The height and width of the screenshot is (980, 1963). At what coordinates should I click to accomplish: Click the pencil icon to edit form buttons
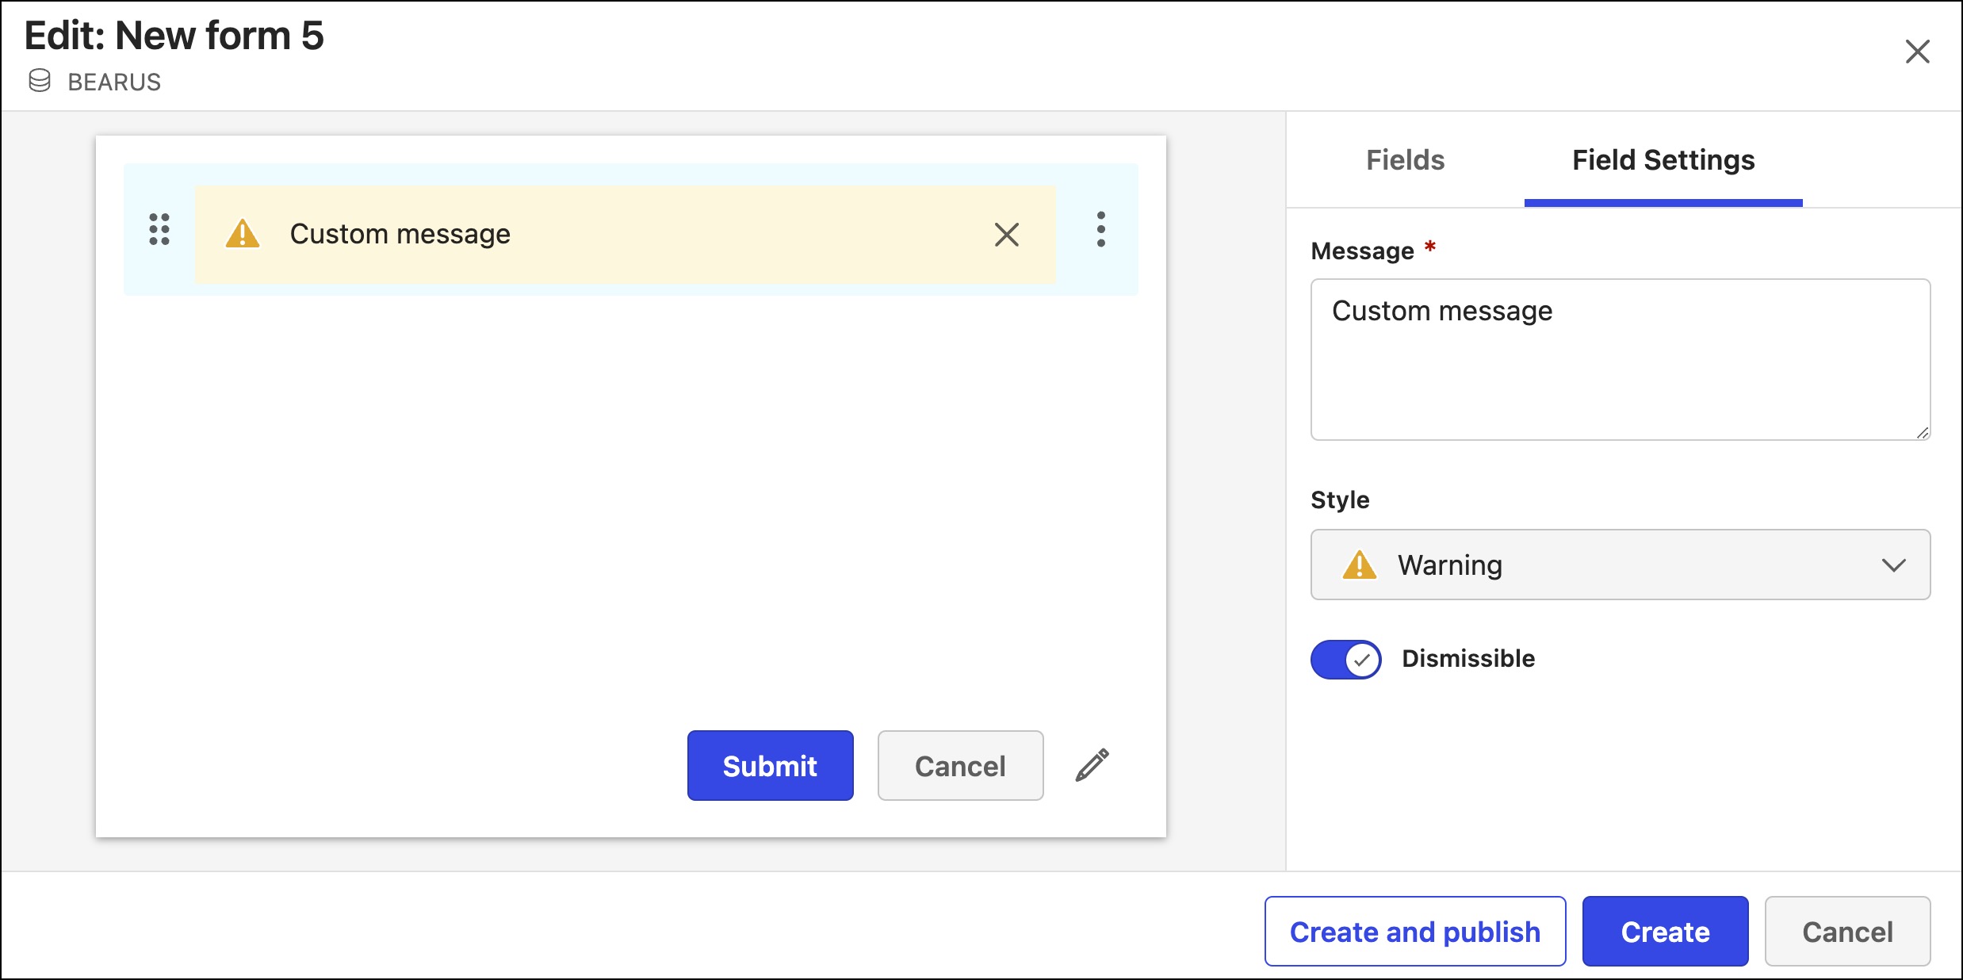1092,765
